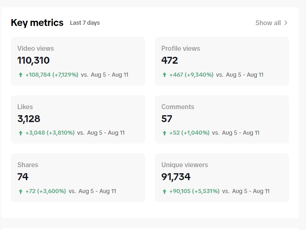The image size is (306, 230).
Task: Select the Likes metric card
Action: click(x=78, y=120)
